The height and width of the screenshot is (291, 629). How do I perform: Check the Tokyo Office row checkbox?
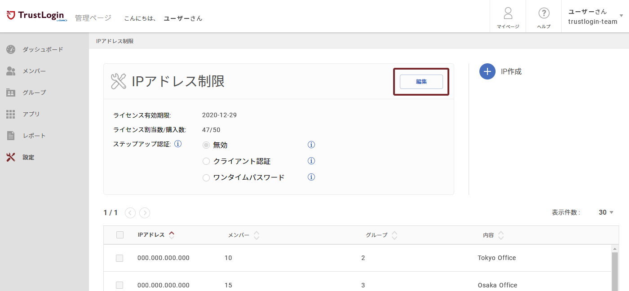click(120, 258)
